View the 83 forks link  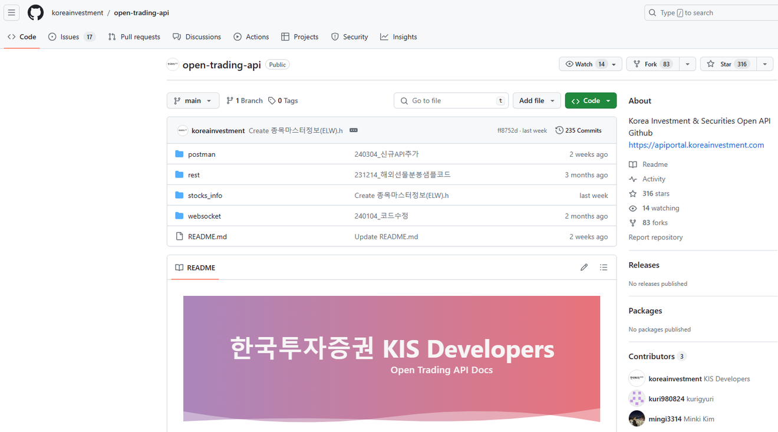pyautogui.click(x=648, y=223)
